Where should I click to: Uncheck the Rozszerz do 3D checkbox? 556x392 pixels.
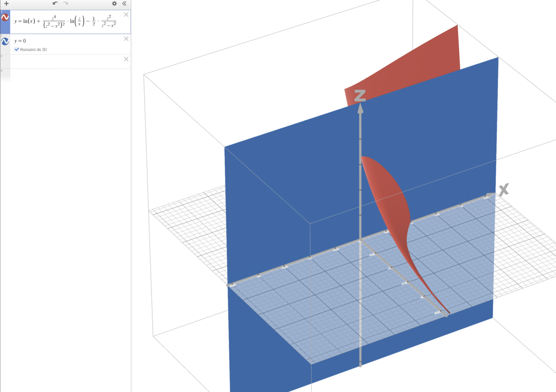(x=17, y=49)
